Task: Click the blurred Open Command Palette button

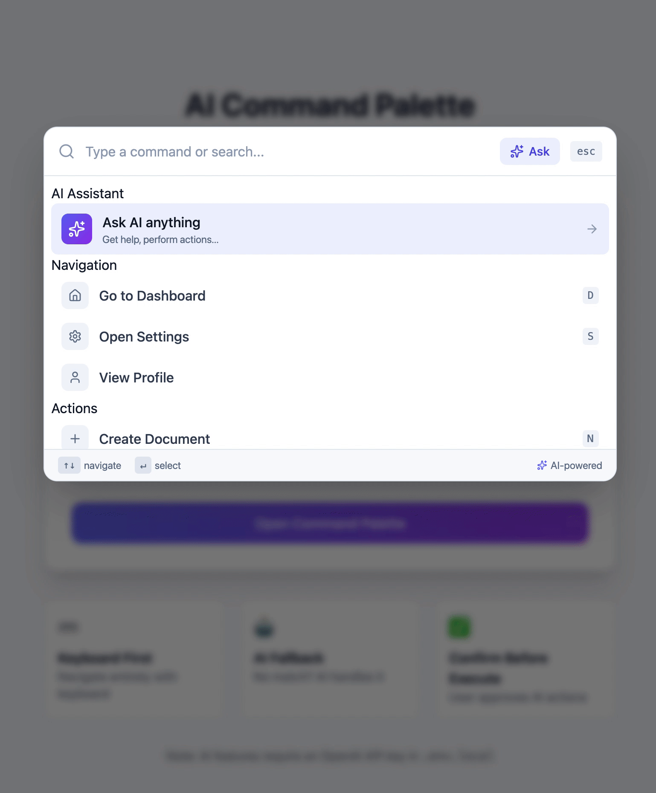Action: [x=330, y=524]
